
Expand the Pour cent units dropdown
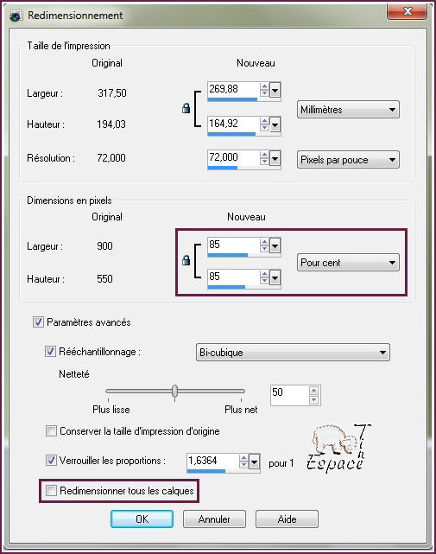tap(348, 263)
